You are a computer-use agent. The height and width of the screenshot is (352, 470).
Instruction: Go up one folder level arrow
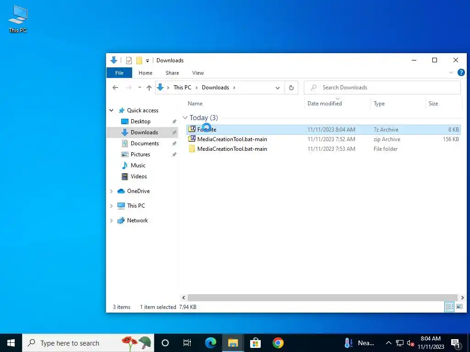pos(149,88)
